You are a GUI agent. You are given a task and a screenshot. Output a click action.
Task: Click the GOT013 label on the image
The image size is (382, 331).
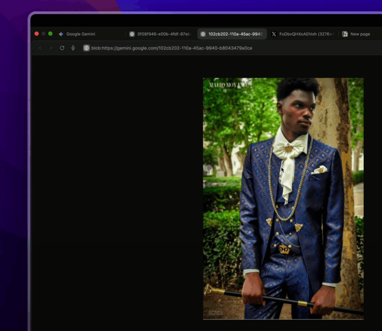216,313
